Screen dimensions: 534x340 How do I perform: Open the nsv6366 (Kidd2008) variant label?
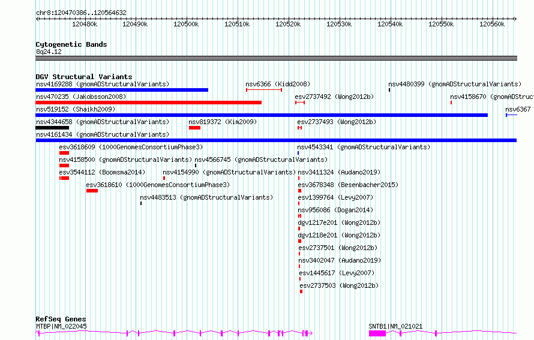(x=278, y=84)
